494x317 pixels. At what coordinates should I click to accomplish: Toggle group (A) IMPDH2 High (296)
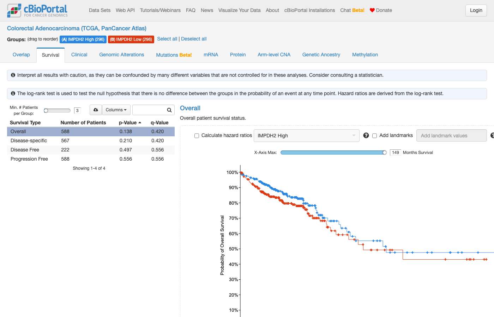pos(83,39)
